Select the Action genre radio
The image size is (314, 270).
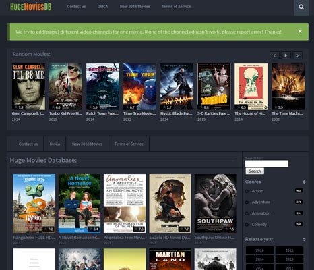point(247,191)
